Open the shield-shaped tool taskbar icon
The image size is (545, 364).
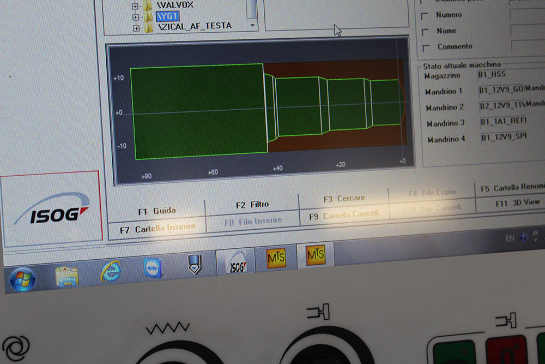coord(195,264)
